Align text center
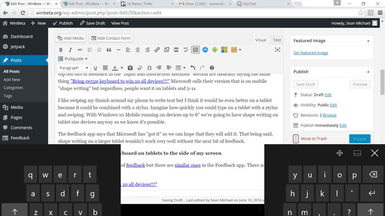The height and width of the screenshot is (216, 385). [138, 50]
